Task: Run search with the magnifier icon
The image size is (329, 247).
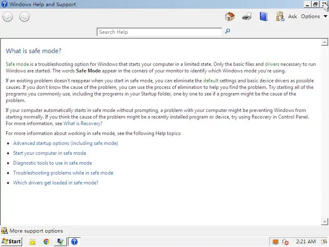Action: coord(227,31)
